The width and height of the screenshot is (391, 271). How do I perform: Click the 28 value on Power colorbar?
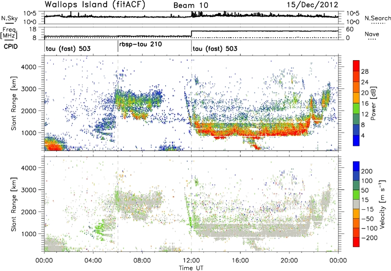tap(365, 71)
